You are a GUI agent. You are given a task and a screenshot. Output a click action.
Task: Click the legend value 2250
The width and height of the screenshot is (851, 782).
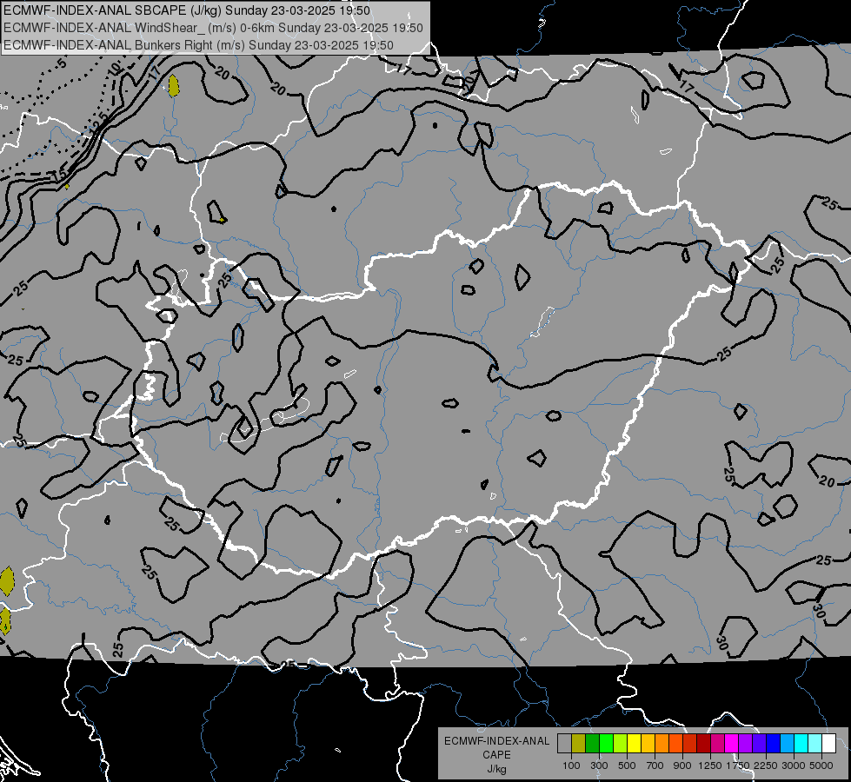pyautogui.click(x=767, y=765)
